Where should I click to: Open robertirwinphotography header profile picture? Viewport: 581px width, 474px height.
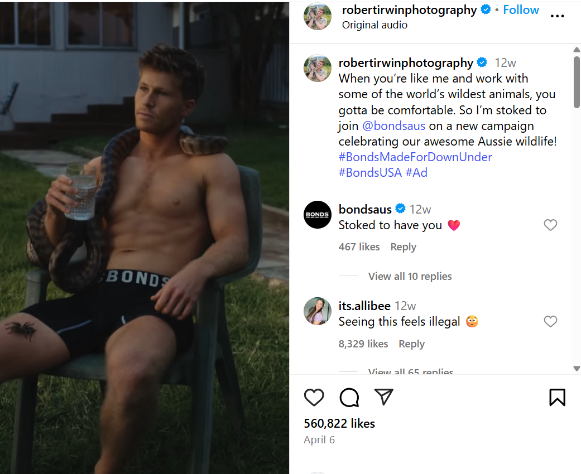click(x=318, y=16)
